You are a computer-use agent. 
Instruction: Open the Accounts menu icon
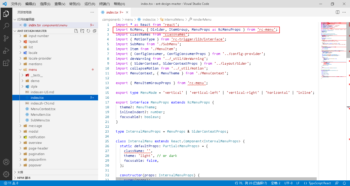point(6,162)
